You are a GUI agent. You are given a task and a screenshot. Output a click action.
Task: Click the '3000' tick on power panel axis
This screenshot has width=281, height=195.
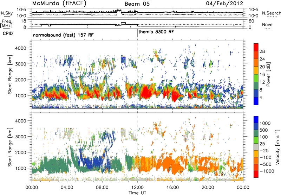click(x=21, y=64)
